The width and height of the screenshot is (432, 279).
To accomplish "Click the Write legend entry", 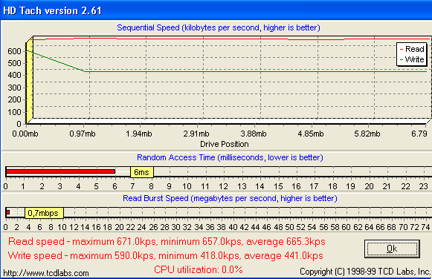I will click(412, 59).
